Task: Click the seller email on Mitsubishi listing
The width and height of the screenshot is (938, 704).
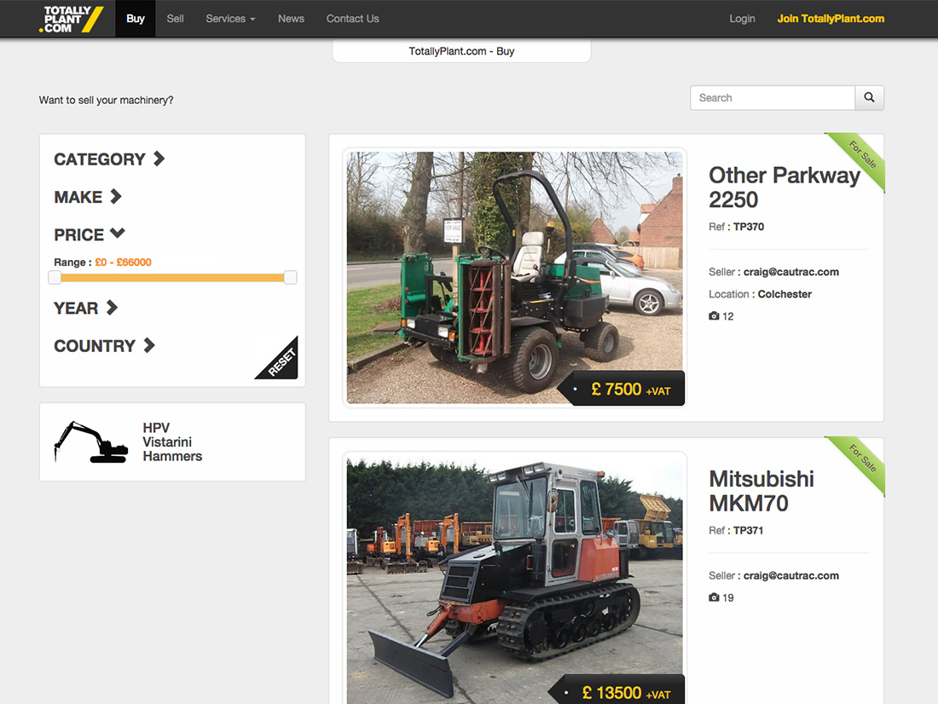Action: click(790, 576)
